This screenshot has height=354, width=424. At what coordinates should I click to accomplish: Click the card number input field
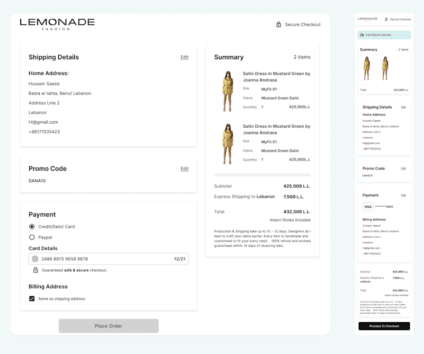click(x=109, y=259)
